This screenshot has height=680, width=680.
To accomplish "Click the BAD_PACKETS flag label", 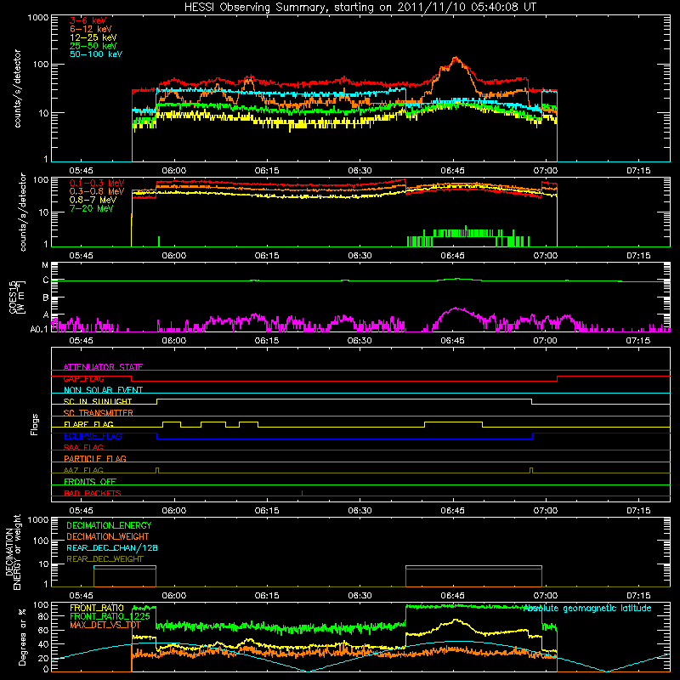I will pos(93,493).
